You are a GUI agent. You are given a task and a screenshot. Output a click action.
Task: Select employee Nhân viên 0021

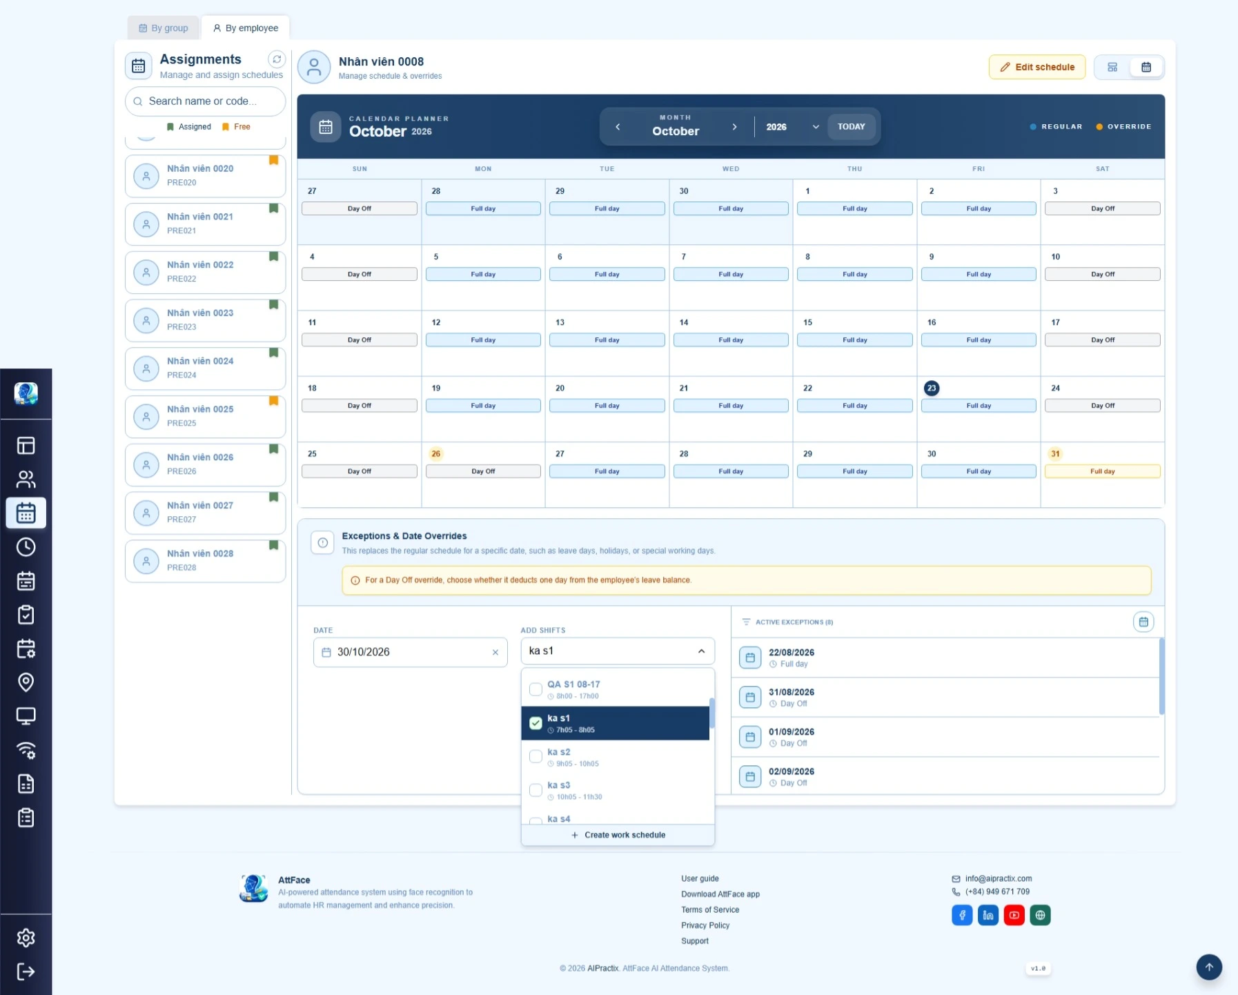coord(205,224)
